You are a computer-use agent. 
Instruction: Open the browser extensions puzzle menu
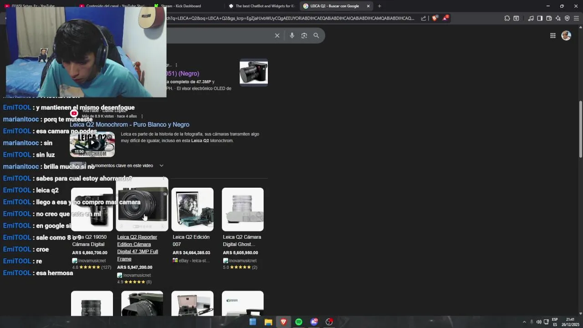coord(507,18)
